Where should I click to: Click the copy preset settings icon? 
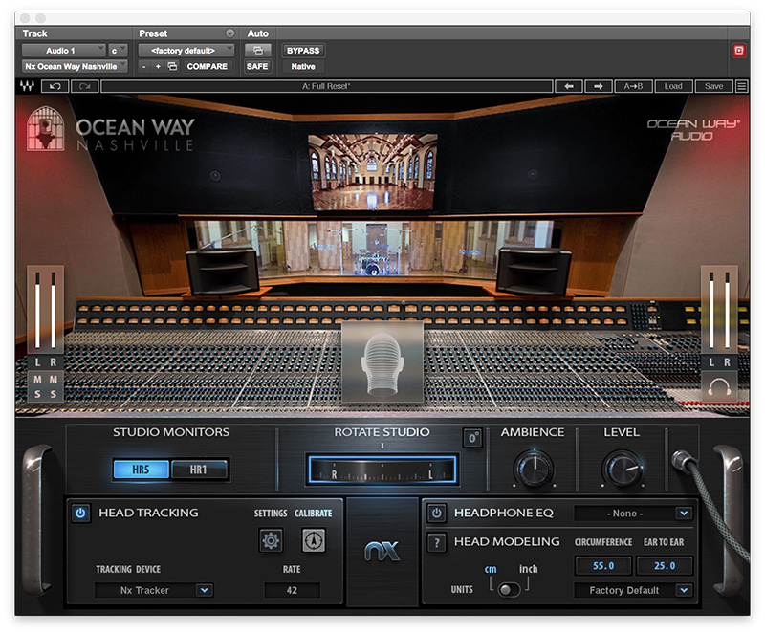click(x=172, y=66)
